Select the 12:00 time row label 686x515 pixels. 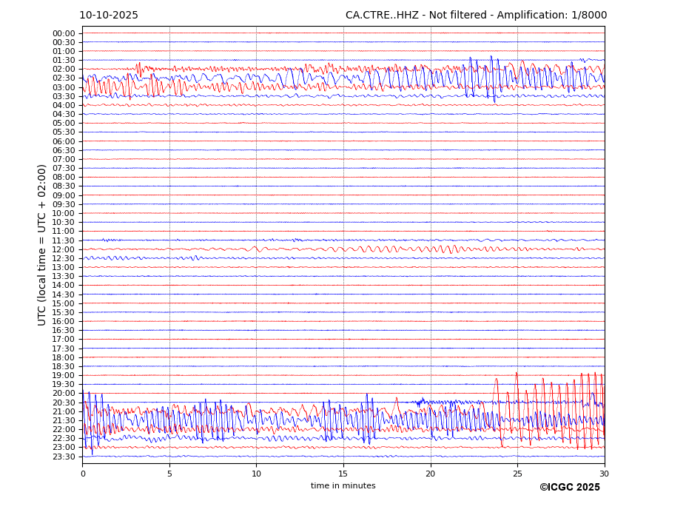64,249
